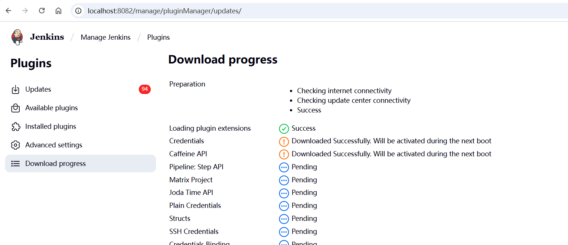Viewport: 568px width, 245px height.
Task: Click the Joda Time API plugin name
Action: 191,192
